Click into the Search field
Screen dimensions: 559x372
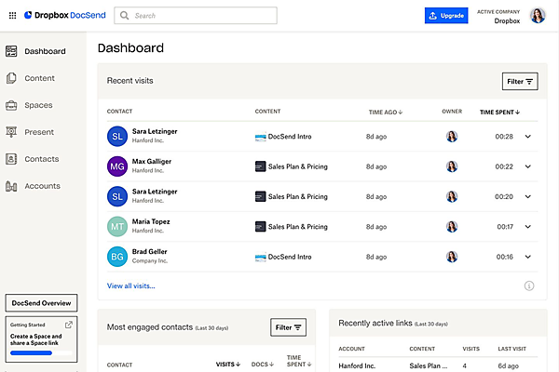(x=196, y=16)
